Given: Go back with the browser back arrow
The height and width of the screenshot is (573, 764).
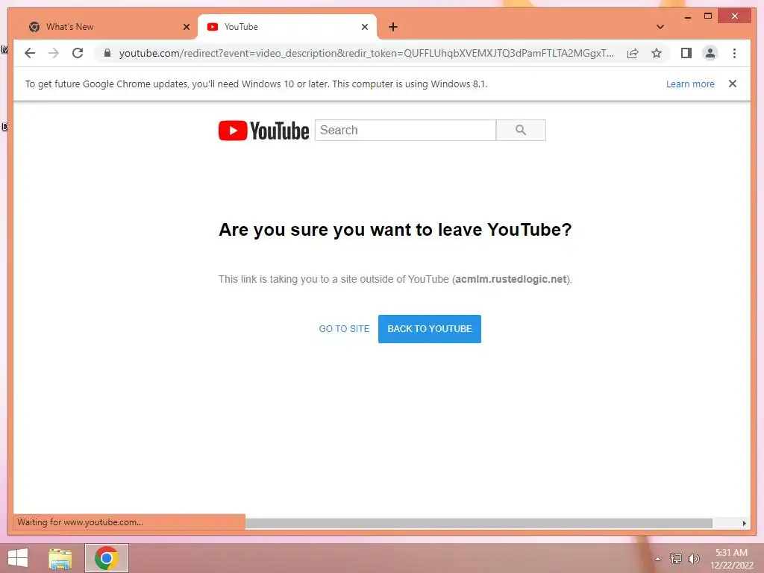Looking at the screenshot, I should tap(30, 53).
